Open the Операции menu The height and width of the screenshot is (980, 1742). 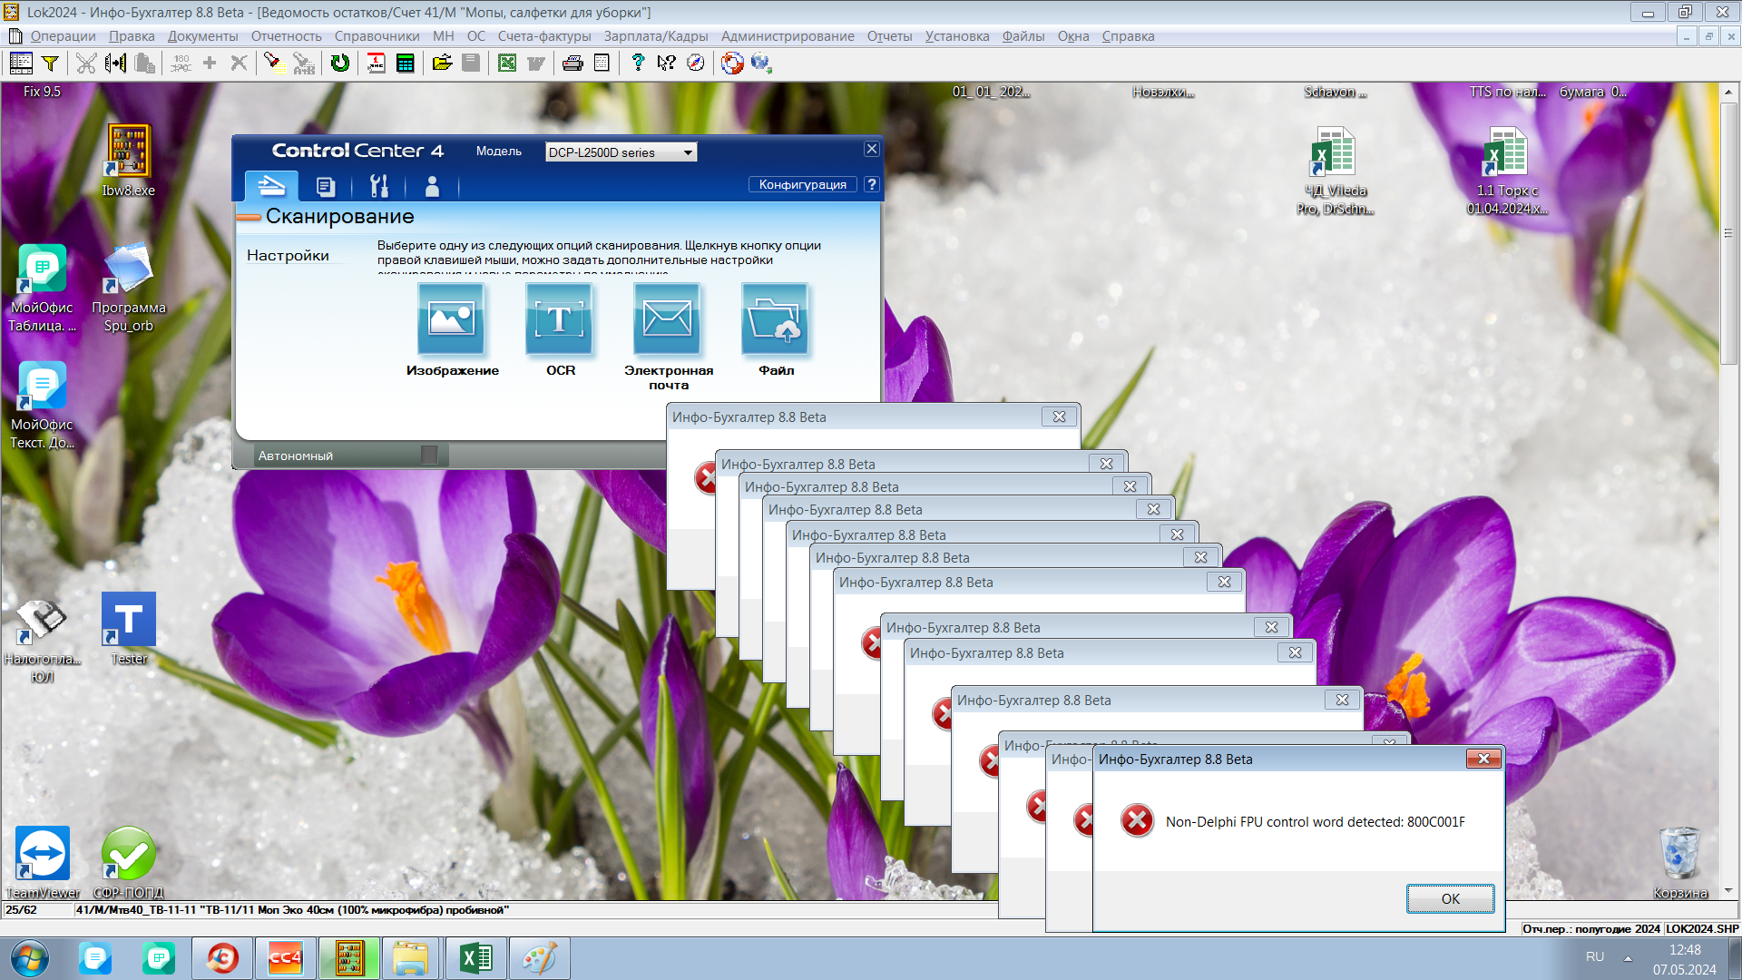(x=63, y=36)
